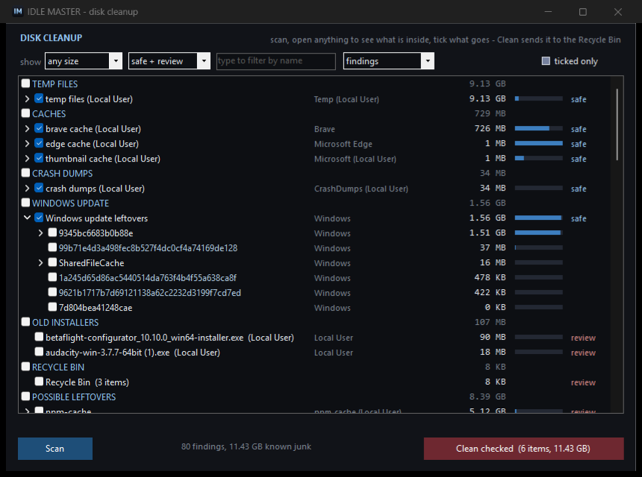The height and width of the screenshot is (477, 642).
Task: Tick the WINDOWS UPDATE group checkbox
Action: (25, 203)
